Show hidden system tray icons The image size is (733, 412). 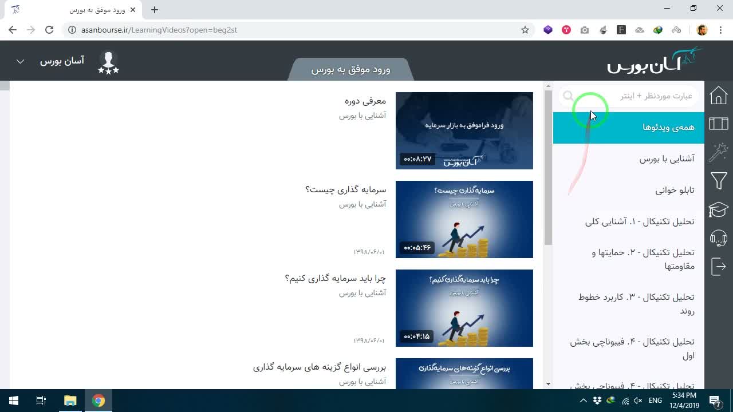coord(583,401)
